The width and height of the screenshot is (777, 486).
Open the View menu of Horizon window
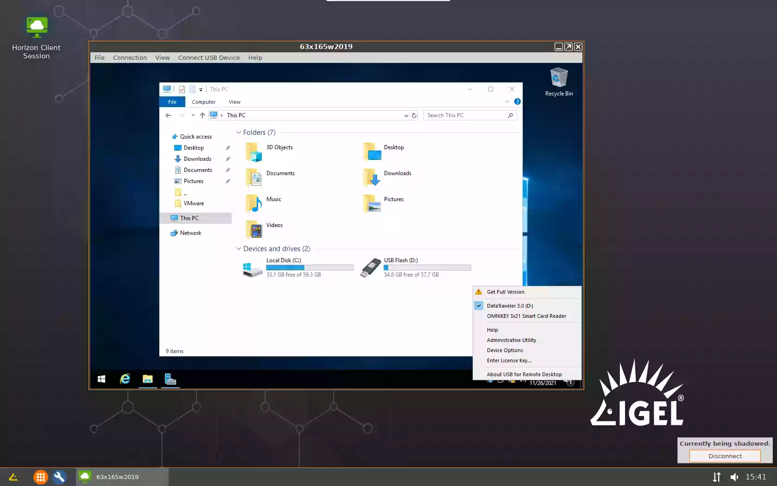162,57
